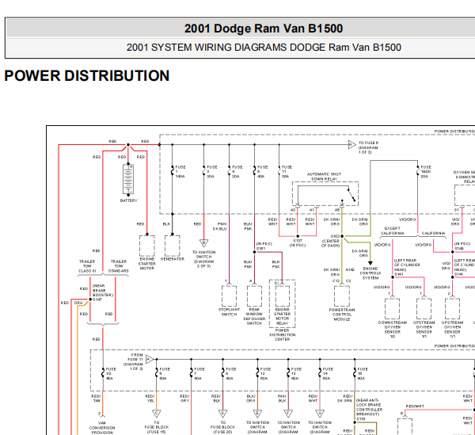475x435 pixels.
Task: Click the 'FUSE 6 40A' label
Action: 262,172
